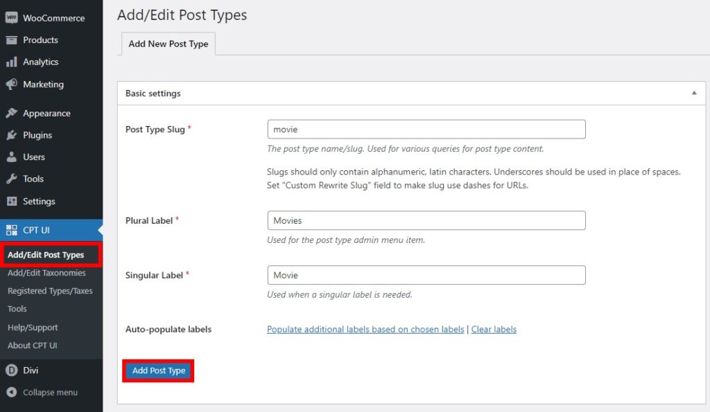
Task: Select the Add New Post Type tab
Action: coord(168,44)
